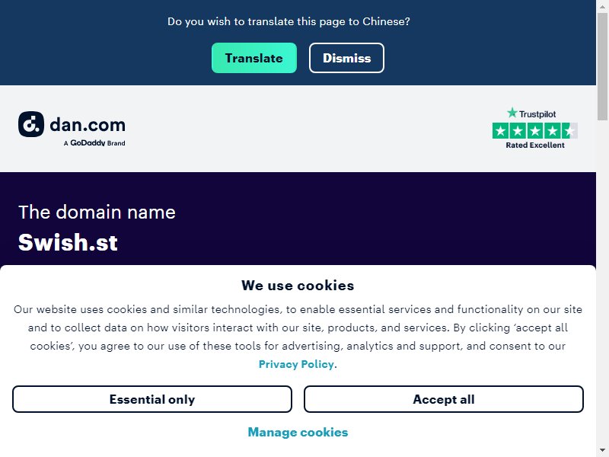
Task: Open the Trustpilot star logo
Action: (x=531, y=113)
